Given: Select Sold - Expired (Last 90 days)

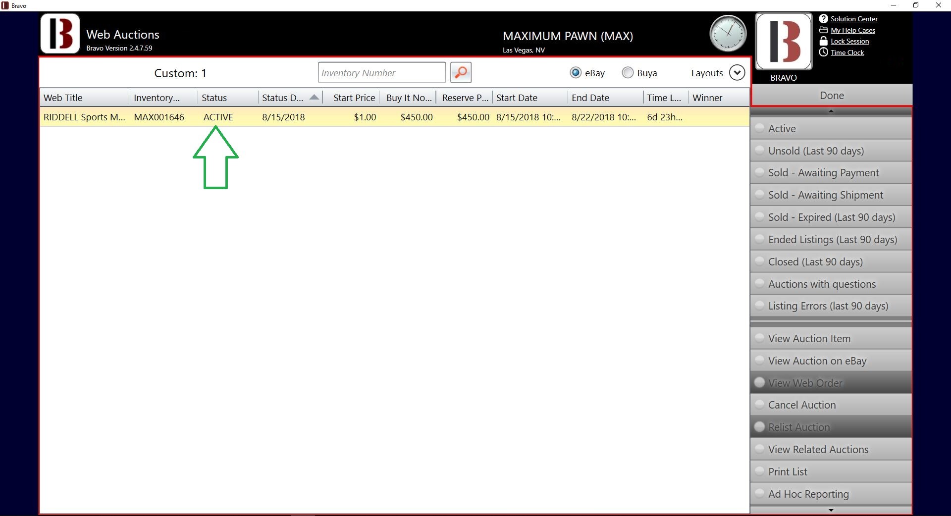Looking at the screenshot, I should (831, 217).
